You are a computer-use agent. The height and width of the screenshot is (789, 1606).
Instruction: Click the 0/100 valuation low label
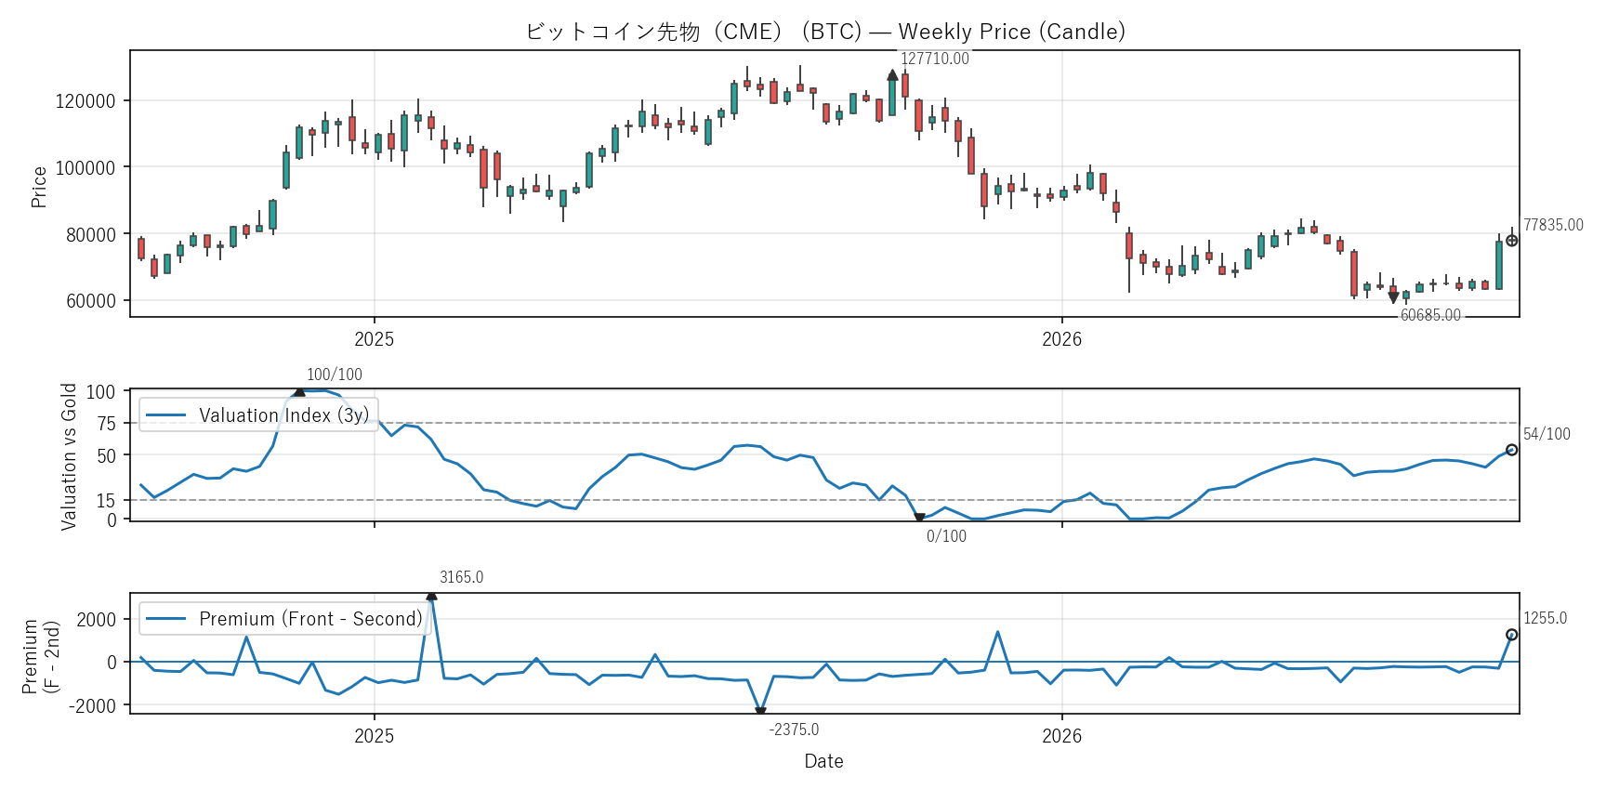[946, 536]
